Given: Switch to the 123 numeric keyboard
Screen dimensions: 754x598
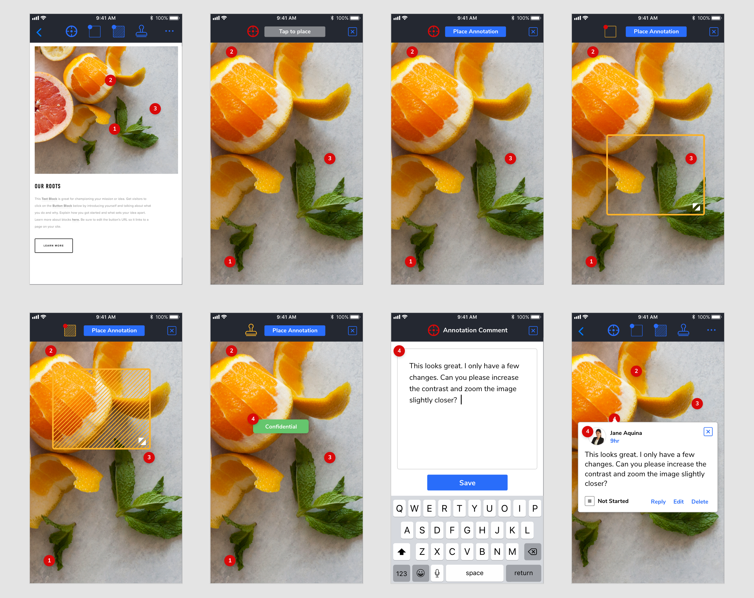Looking at the screenshot, I should tap(401, 573).
